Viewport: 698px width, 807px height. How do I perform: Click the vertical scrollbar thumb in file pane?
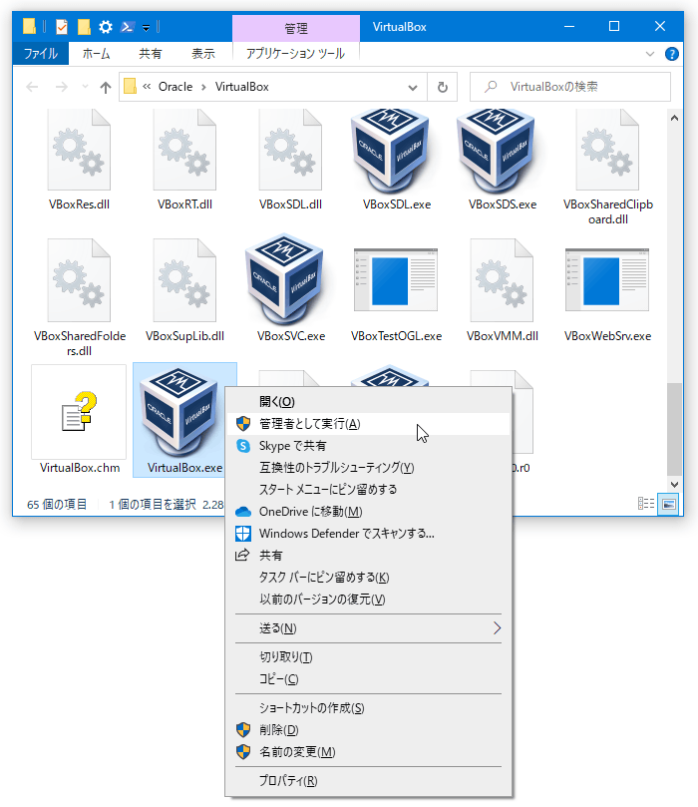674,429
